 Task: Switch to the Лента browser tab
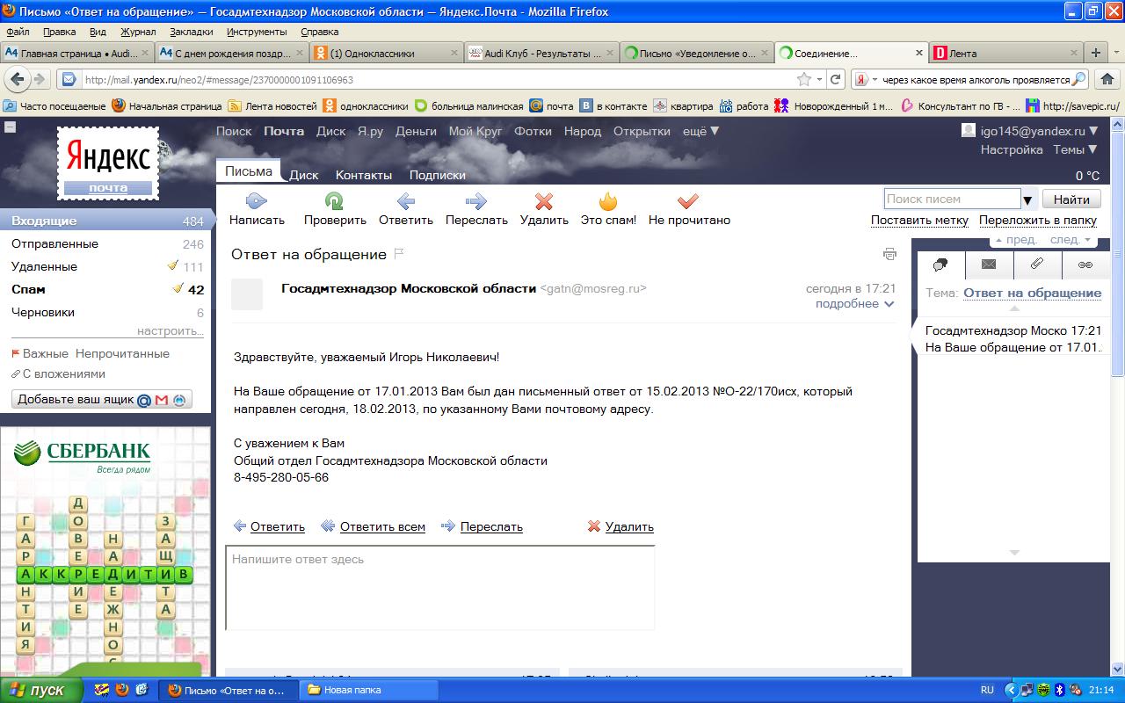pyautogui.click(x=1005, y=53)
